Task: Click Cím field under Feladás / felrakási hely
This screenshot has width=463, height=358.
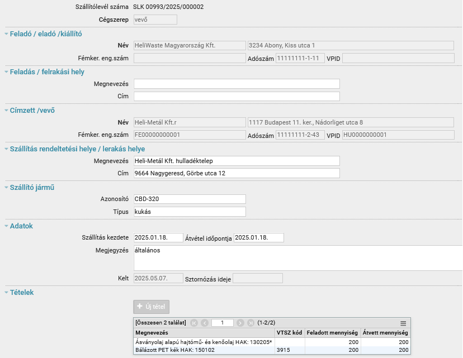Action: tap(237, 96)
